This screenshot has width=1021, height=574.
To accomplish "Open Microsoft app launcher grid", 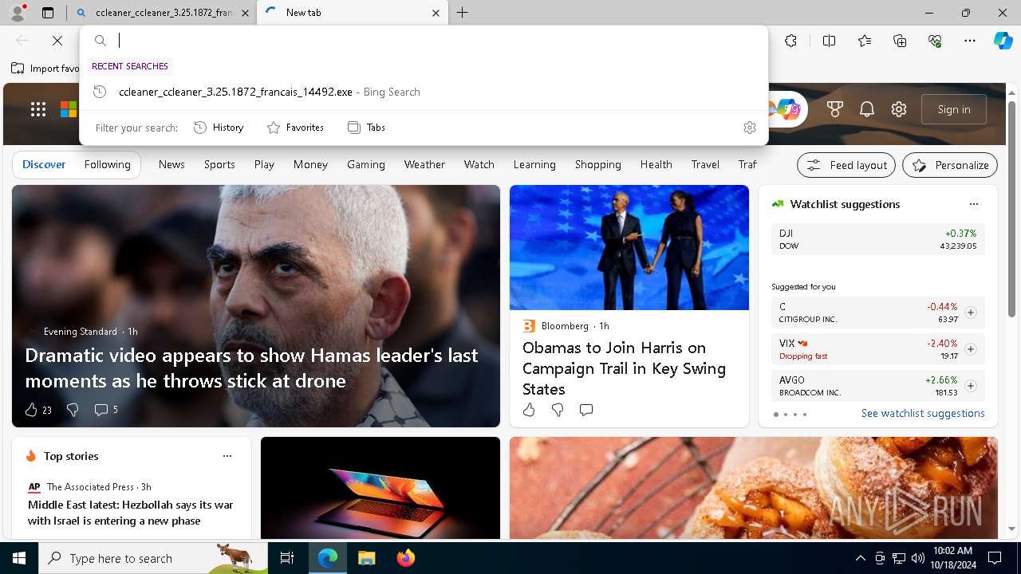I will point(38,109).
